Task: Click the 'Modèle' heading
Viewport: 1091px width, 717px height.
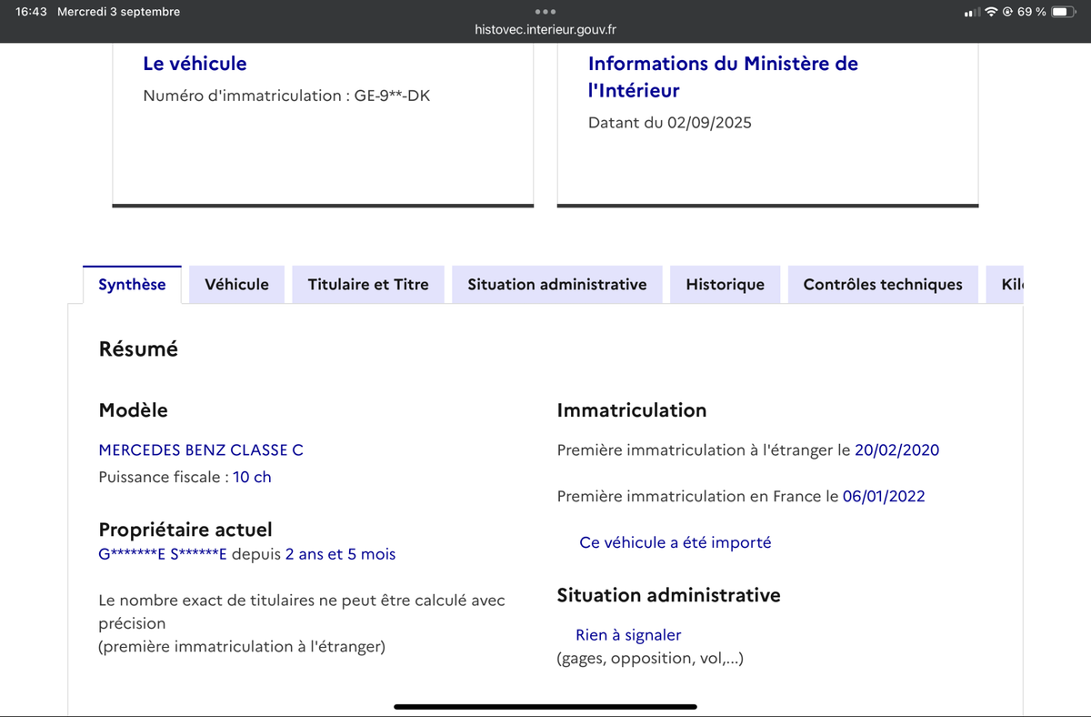Action: pyautogui.click(x=133, y=410)
